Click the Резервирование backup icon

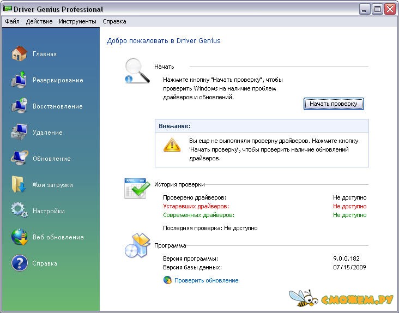19,80
